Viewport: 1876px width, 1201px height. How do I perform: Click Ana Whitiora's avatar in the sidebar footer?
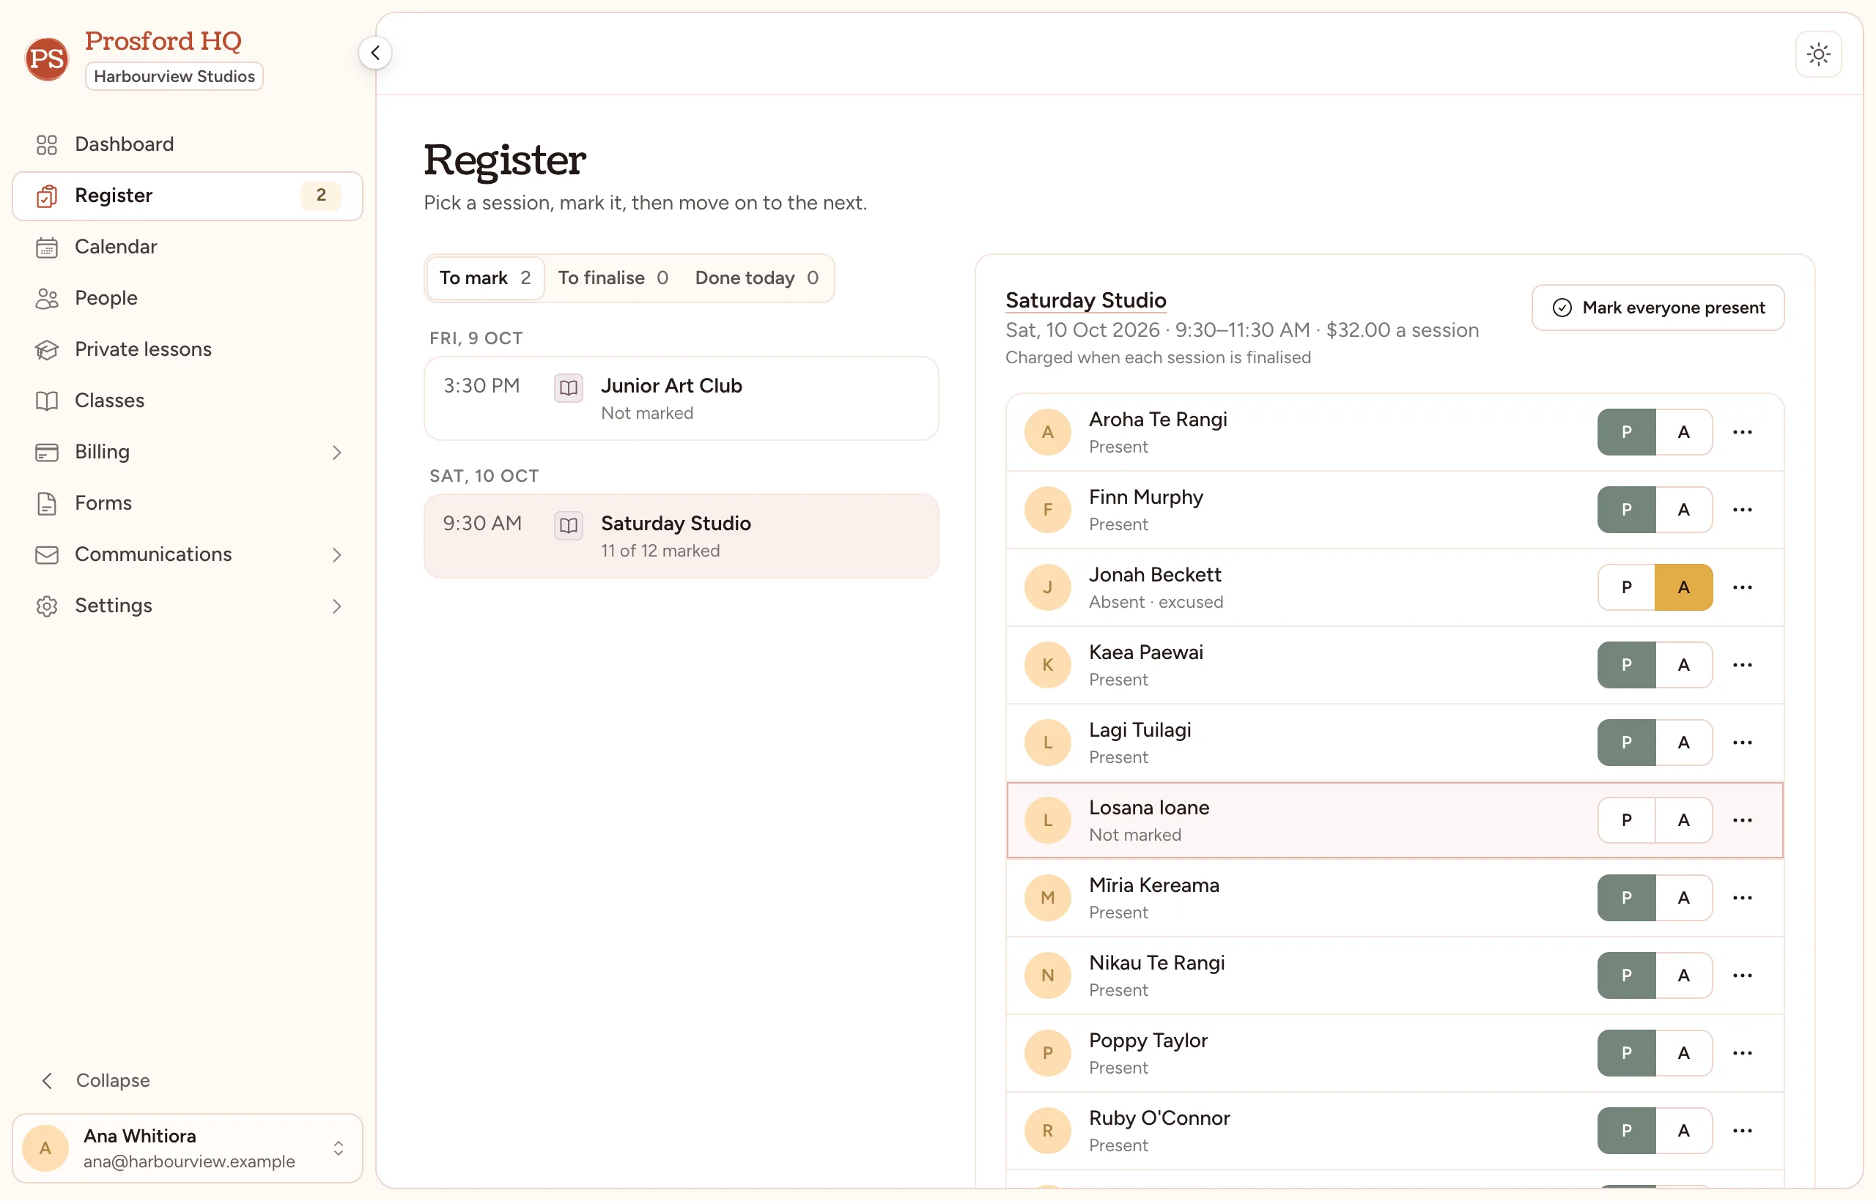[x=45, y=1148]
